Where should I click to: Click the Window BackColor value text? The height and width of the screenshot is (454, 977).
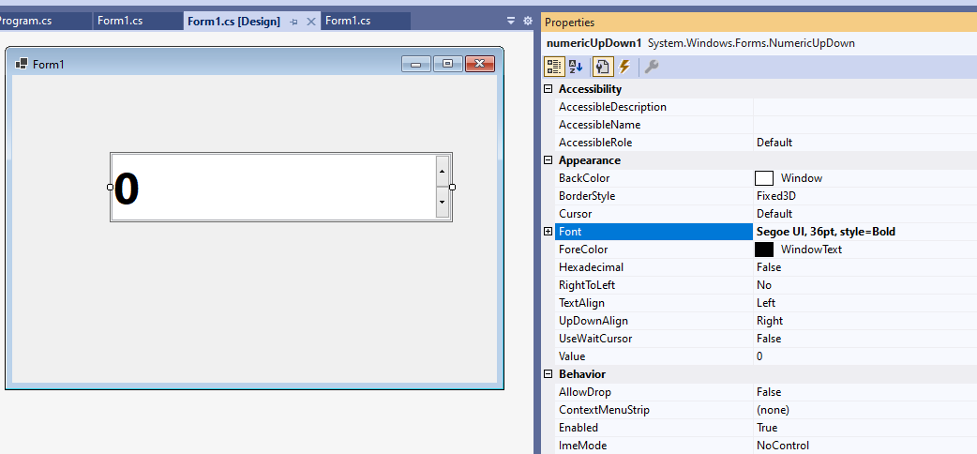click(x=802, y=178)
